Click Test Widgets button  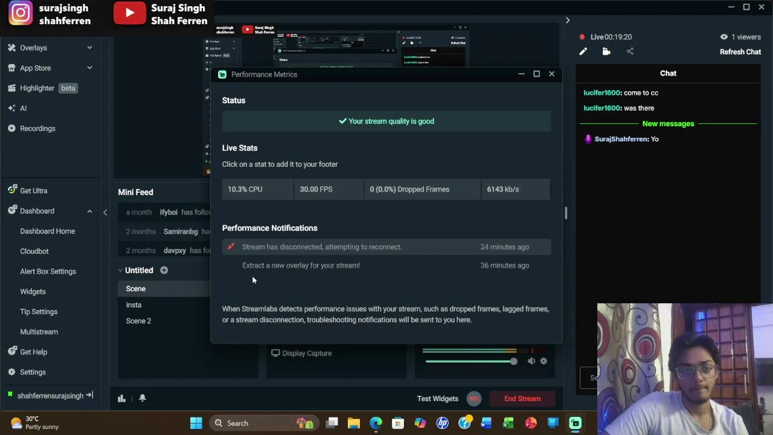[437, 399]
